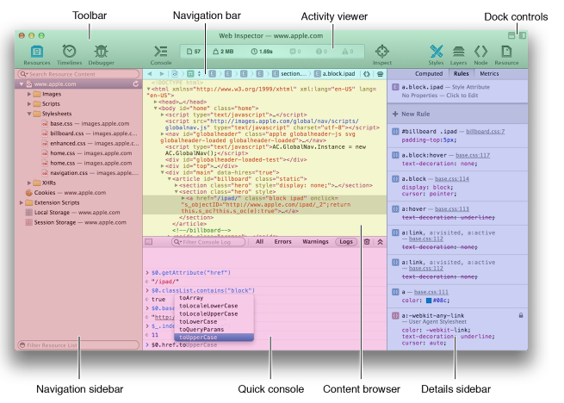The width and height of the screenshot is (564, 403).
Task: Add a New Rule in styles
Action: click(x=411, y=114)
